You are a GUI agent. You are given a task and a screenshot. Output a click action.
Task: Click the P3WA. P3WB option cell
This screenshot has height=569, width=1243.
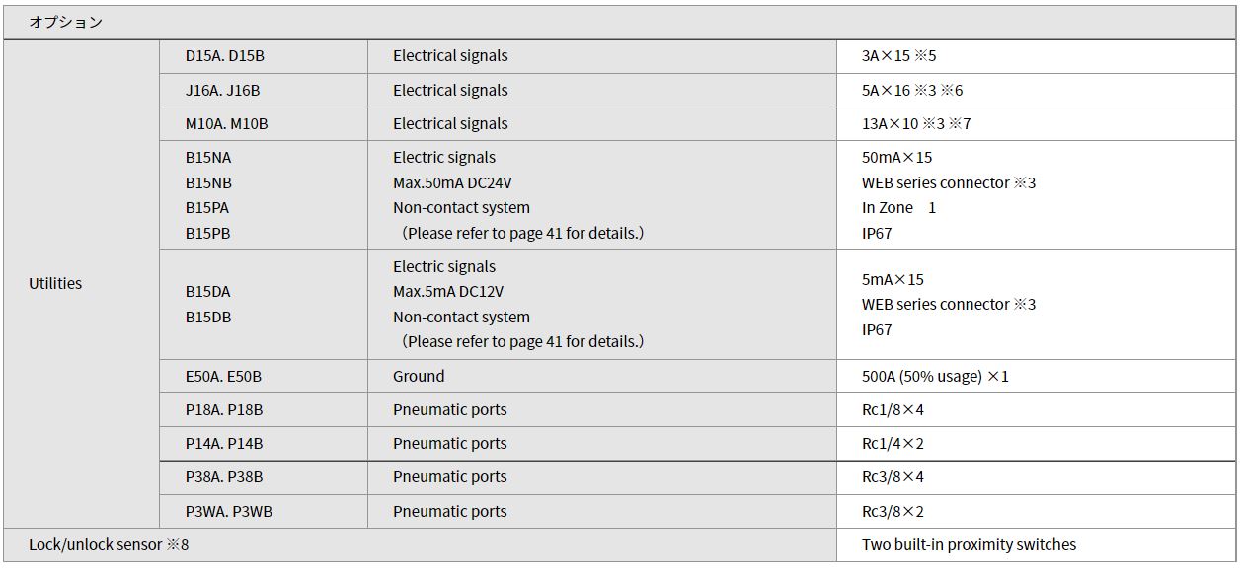264,512
